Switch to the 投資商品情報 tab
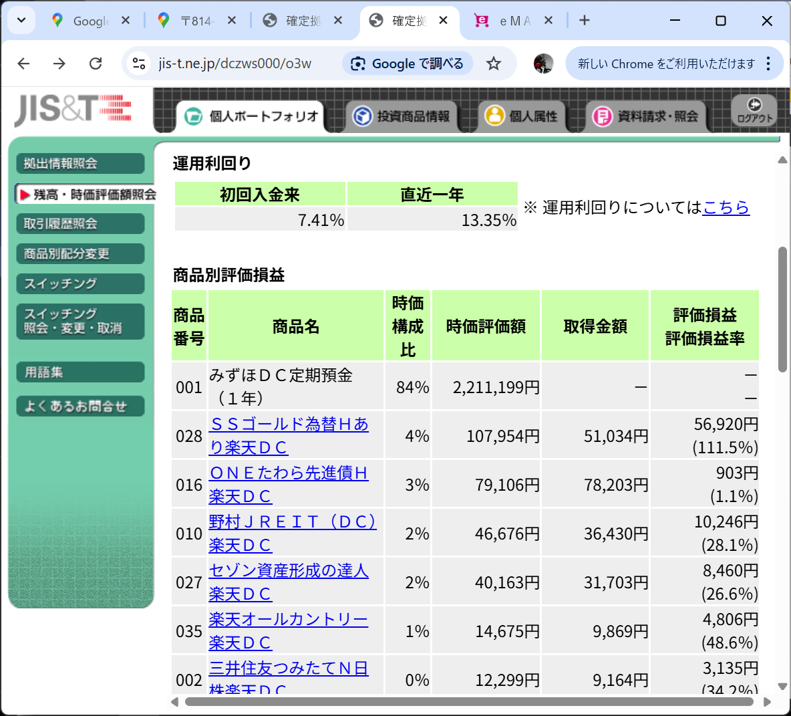Viewport: 791px width, 716px height. pos(402,116)
